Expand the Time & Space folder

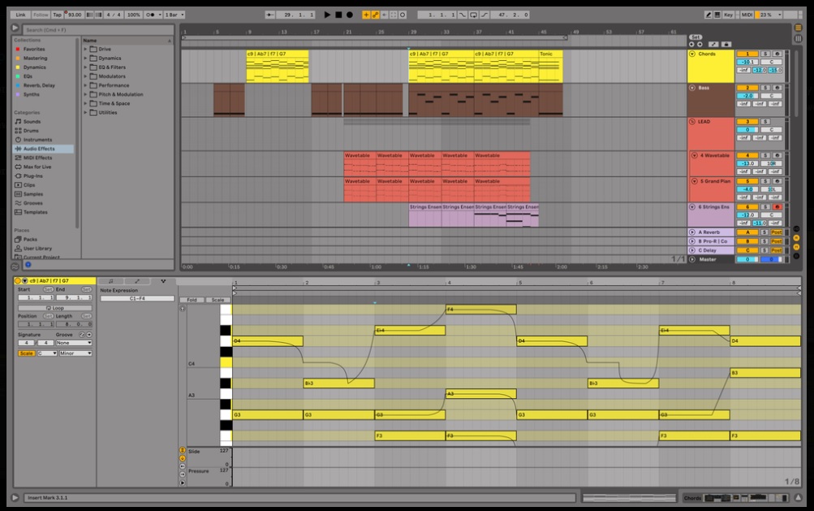tap(86, 103)
